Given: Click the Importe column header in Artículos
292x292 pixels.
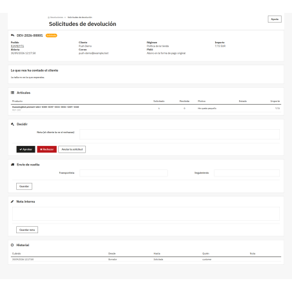Looking at the screenshot, I should (x=275, y=101).
